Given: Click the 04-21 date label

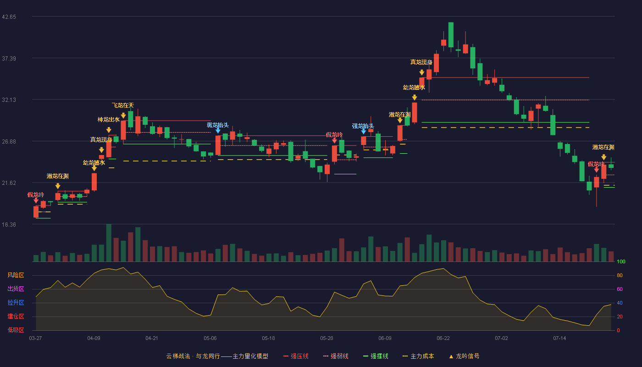Looking at the screenshot, I should coord(152,338).
